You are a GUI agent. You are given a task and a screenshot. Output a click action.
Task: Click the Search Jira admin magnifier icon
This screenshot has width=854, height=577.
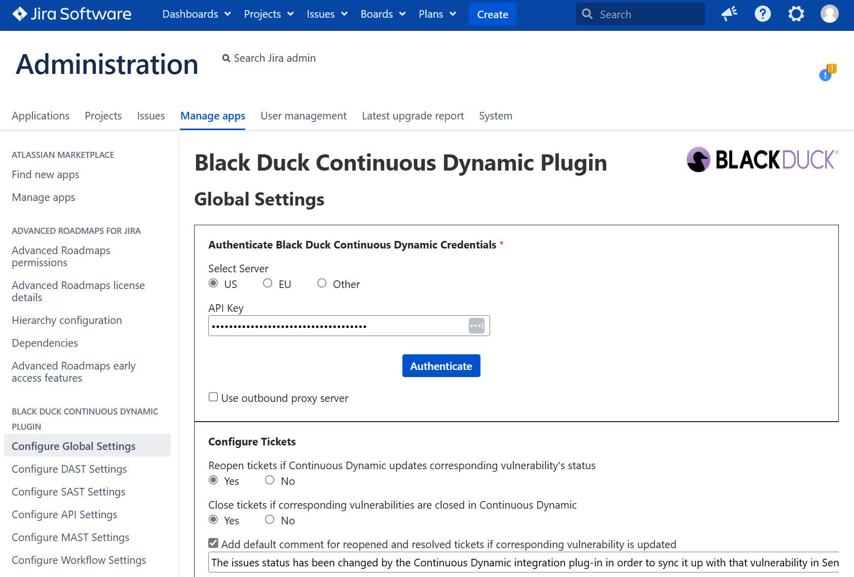tap(226, 59)
